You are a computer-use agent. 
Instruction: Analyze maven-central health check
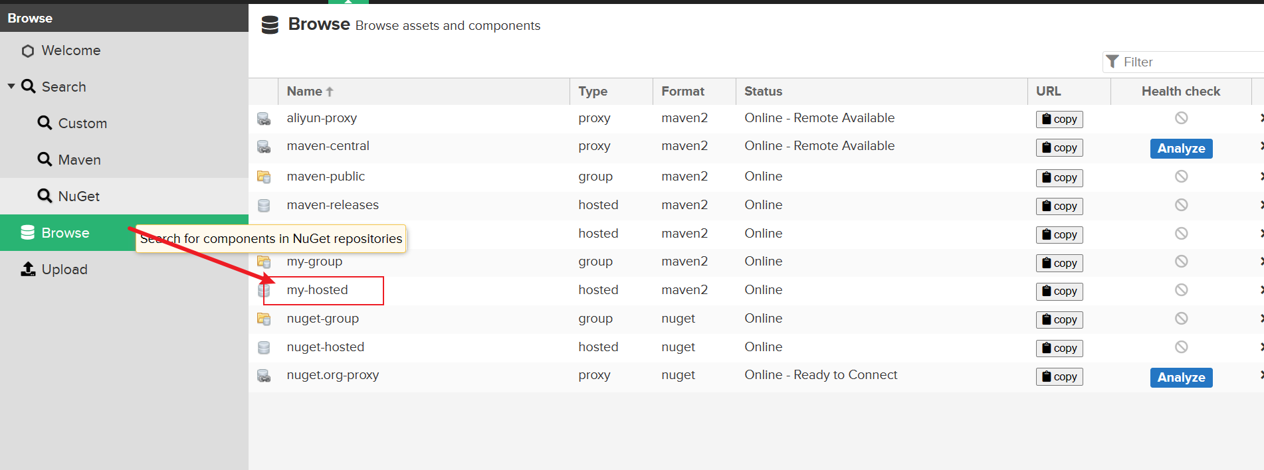(x=1181, y=149)
